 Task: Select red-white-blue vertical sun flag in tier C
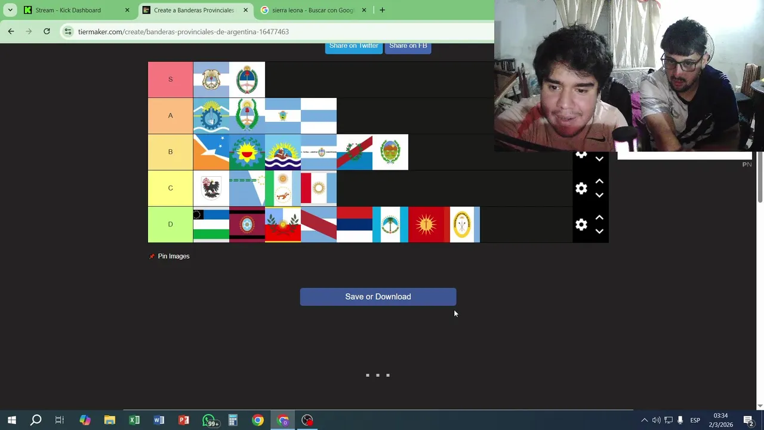(319, 188)
